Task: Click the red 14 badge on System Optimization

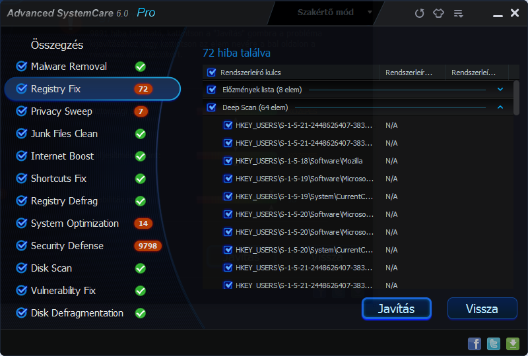Action: tap(143, 223)
